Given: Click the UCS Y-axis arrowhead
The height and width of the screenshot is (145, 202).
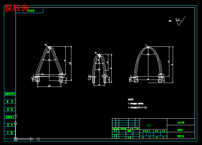Looking at the screenshot, I should pos(16,123).
